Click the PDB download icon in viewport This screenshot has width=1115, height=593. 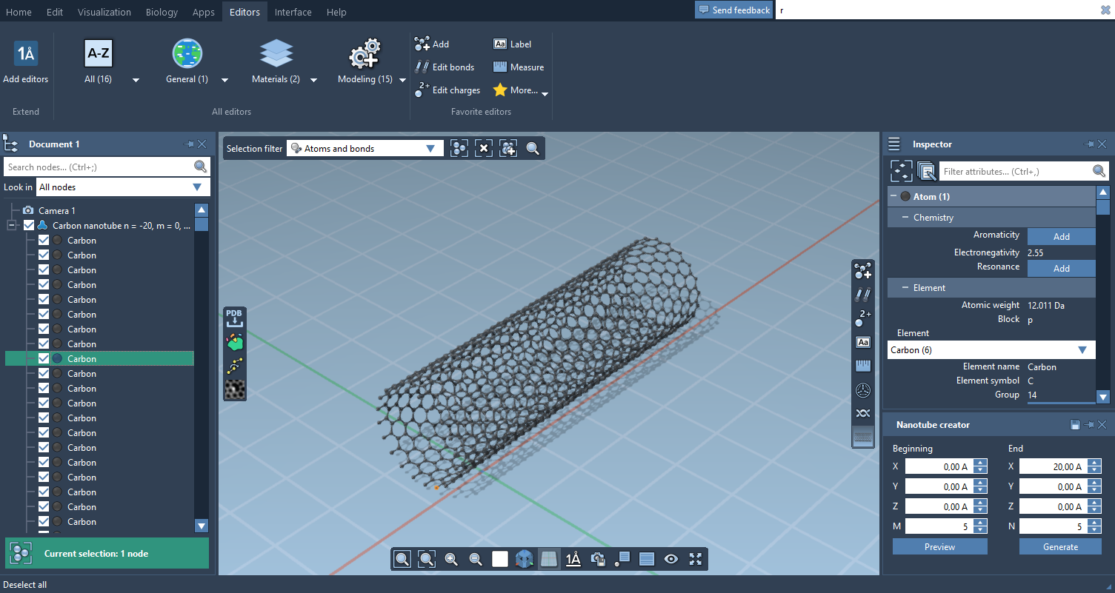point(234,318)
